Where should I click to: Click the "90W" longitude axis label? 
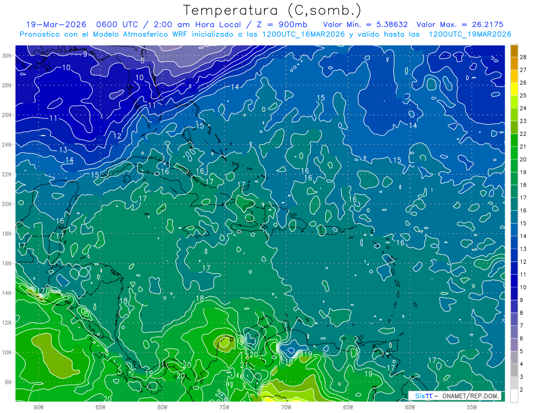(x=38, y=407)
